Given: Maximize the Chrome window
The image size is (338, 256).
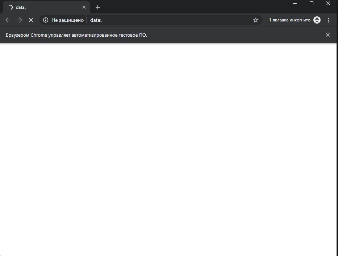Looking at the screenshot, I should [312, 4].
